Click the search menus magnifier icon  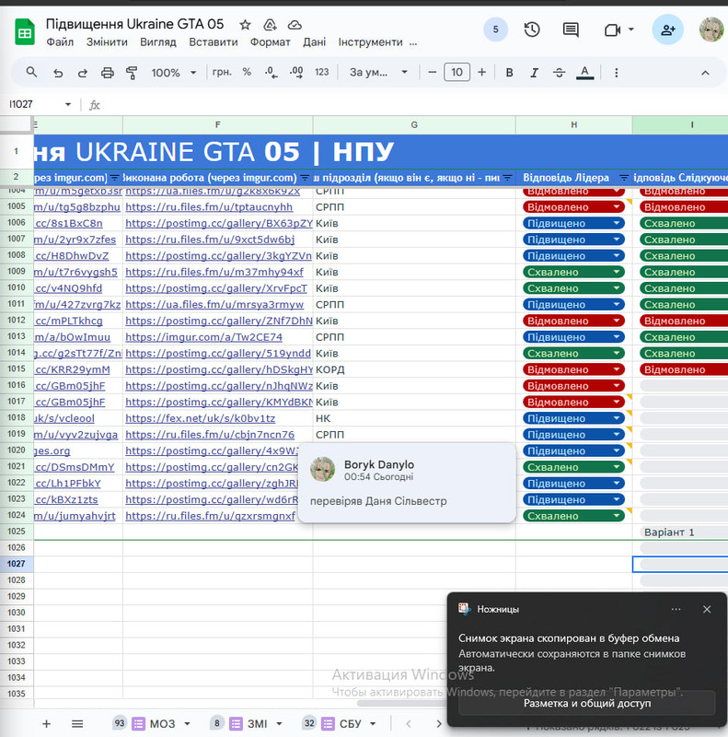[x=31, y=73]
